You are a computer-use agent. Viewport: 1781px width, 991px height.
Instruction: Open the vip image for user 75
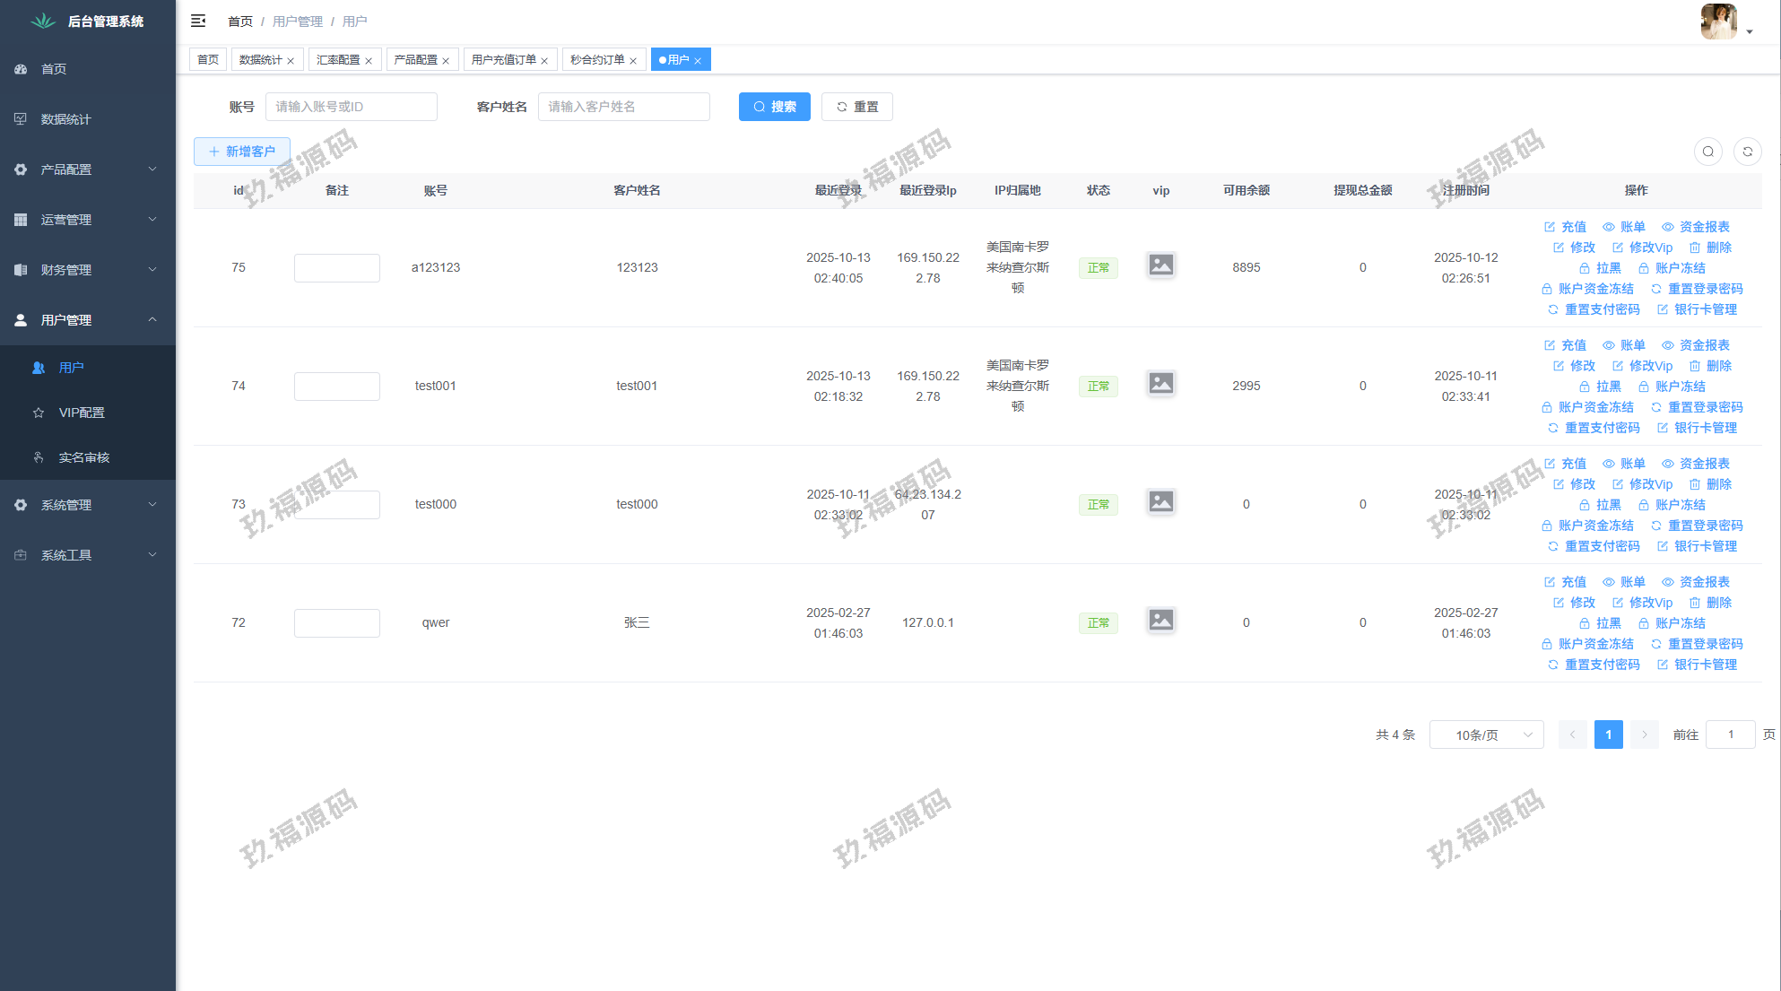[x=1160, y=265]
